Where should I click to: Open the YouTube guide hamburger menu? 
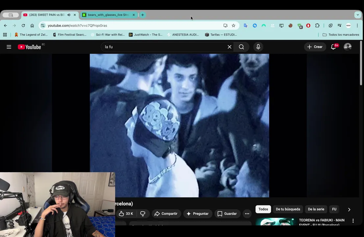[x=9, y=47]
